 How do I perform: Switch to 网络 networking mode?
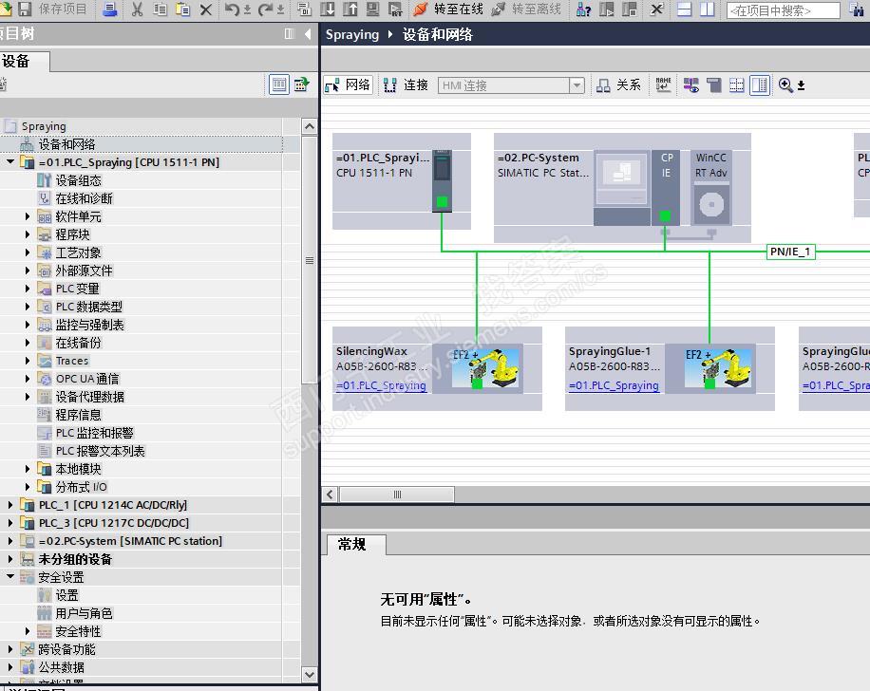(349, 84)
